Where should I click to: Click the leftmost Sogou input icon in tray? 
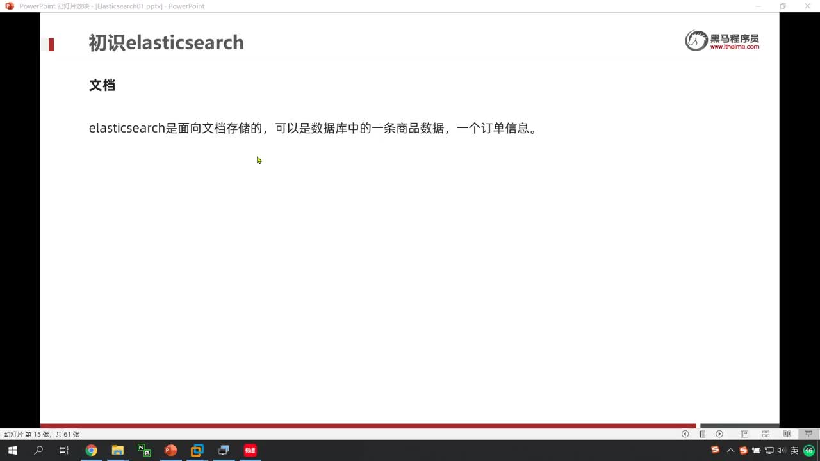(x=716, y=450)
